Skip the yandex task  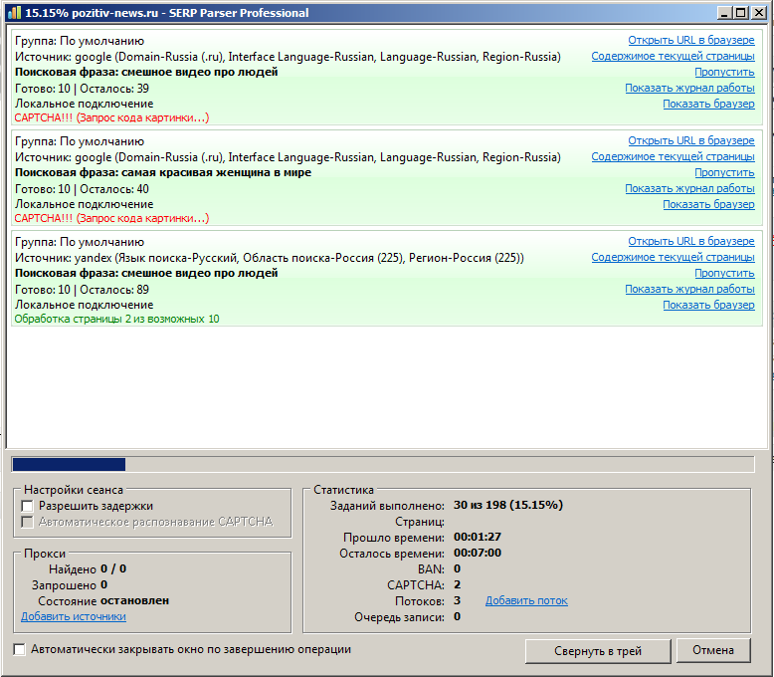[x=724, y=273]
